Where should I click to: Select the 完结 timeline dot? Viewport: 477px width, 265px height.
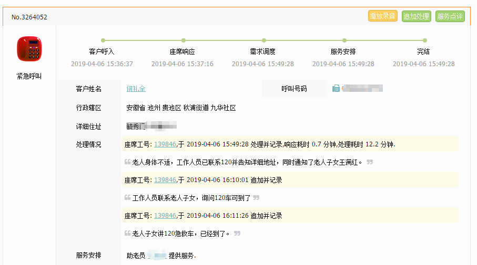pos(425,40)
